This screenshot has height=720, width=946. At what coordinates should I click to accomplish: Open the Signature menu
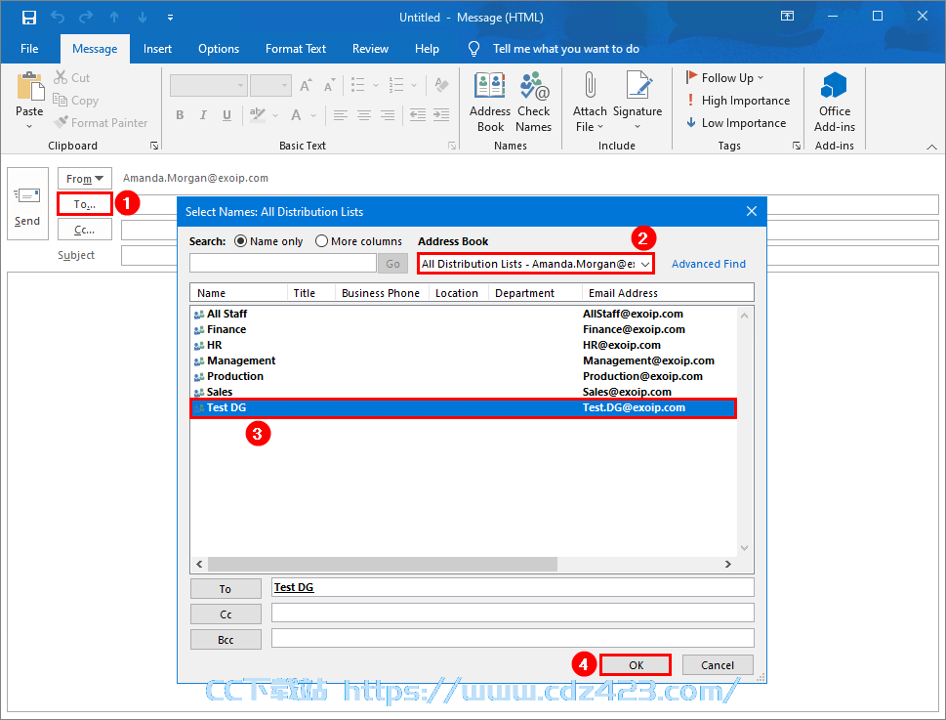(x=638, y=102)
